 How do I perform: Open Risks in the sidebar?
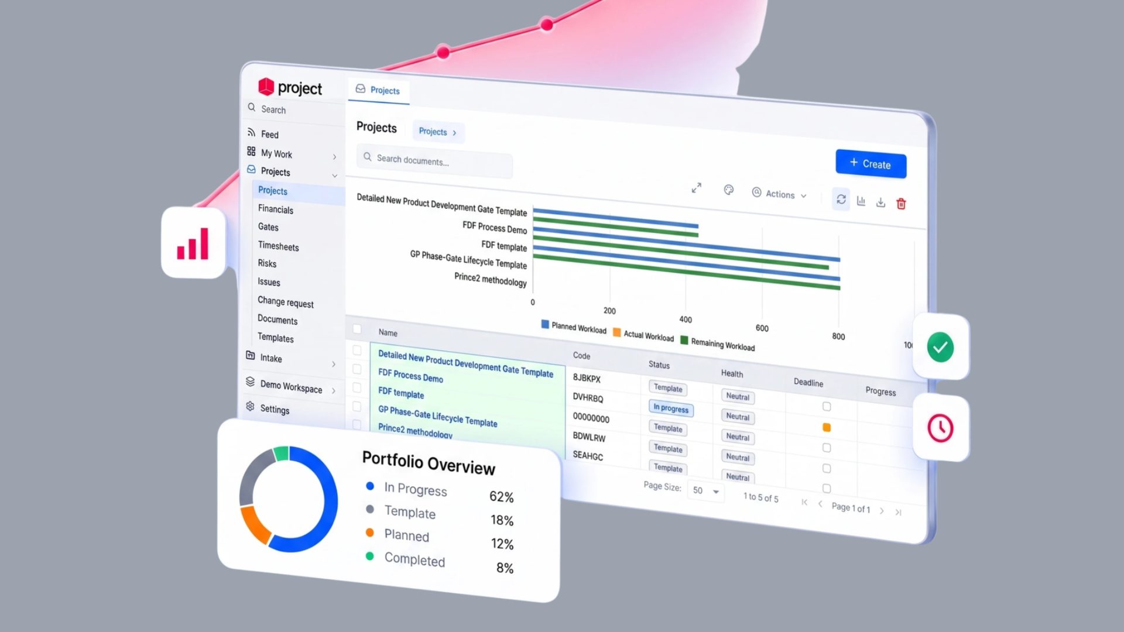[267, 263]
